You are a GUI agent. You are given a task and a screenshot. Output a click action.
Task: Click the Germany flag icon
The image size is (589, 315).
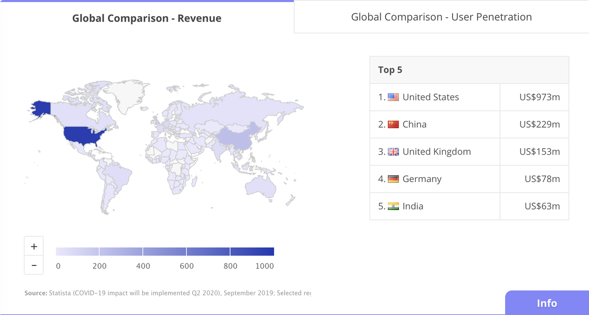tap(394, 179)
